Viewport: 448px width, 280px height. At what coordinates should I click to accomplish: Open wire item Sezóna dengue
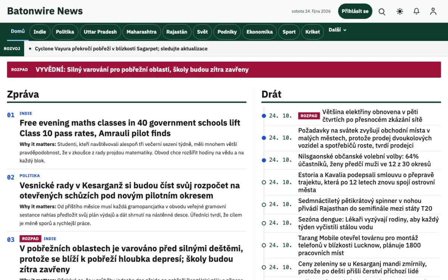[368, 223]
